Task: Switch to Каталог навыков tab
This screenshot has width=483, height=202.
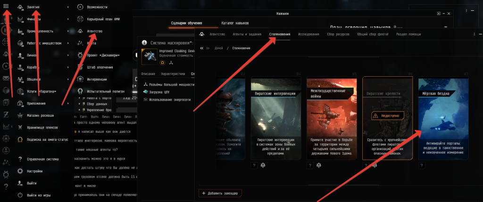Action: [235, 23]
